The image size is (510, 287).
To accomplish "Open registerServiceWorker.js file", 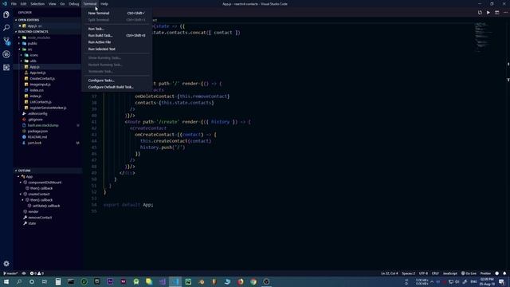I will [48, 108].
